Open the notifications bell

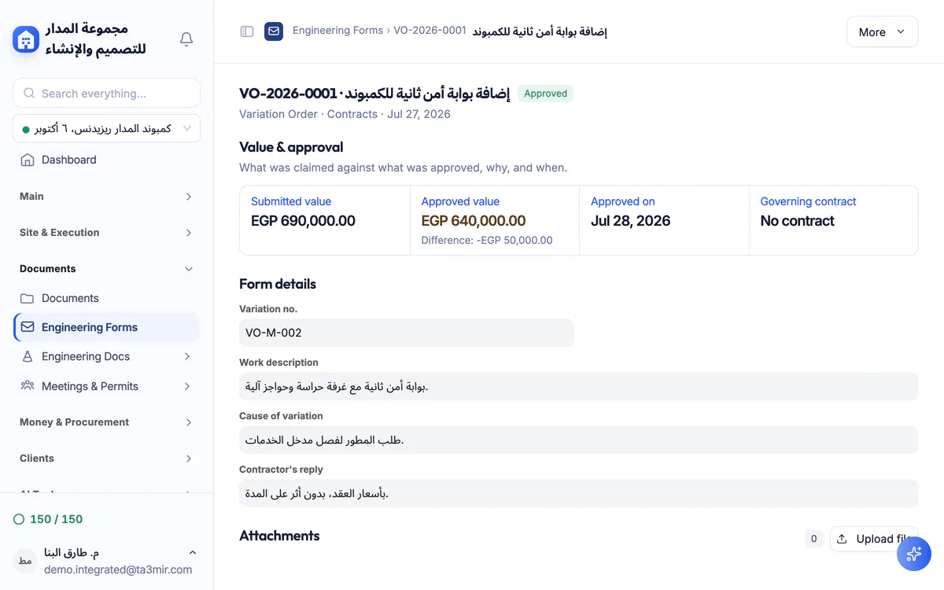[x=186, y=39]
